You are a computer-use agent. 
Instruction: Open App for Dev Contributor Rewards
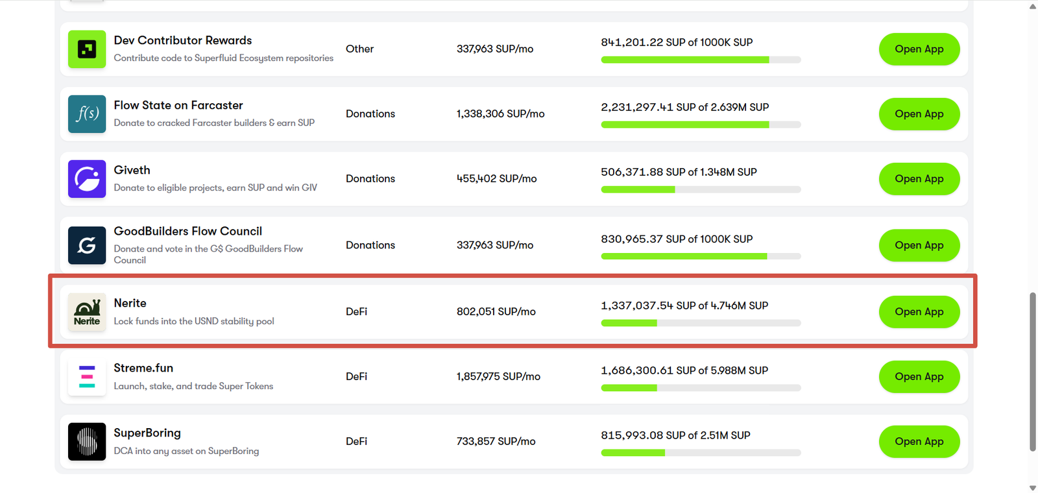919,49
